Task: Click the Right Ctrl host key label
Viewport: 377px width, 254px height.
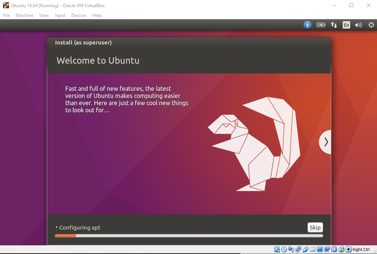Action: click(361, 249)
